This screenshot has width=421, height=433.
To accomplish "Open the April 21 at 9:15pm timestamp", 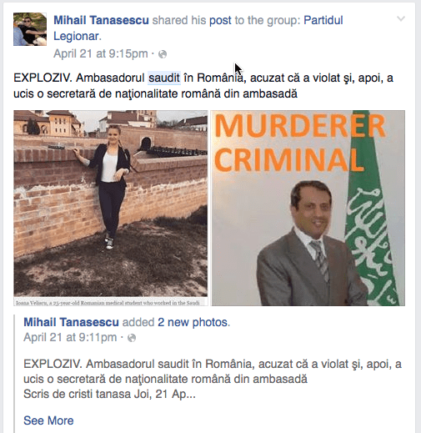I will 101,53.
